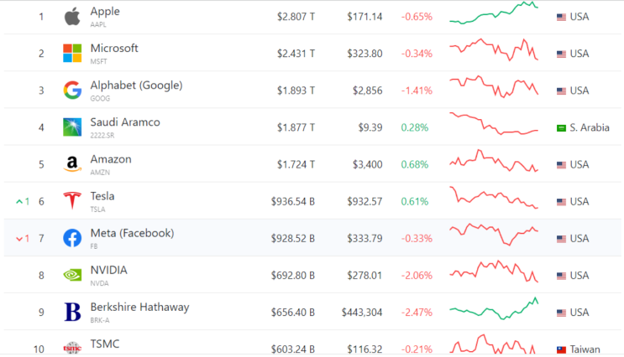Click the Taiwan flag next to TSMC

pyautogui.click(x=561, y=349)
